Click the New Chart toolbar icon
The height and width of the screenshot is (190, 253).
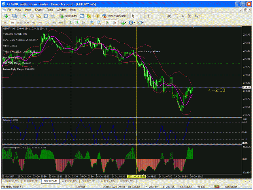coord(6,16)
